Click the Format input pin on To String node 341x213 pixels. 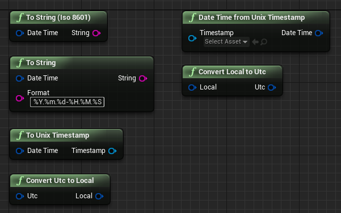pos(19,98)
